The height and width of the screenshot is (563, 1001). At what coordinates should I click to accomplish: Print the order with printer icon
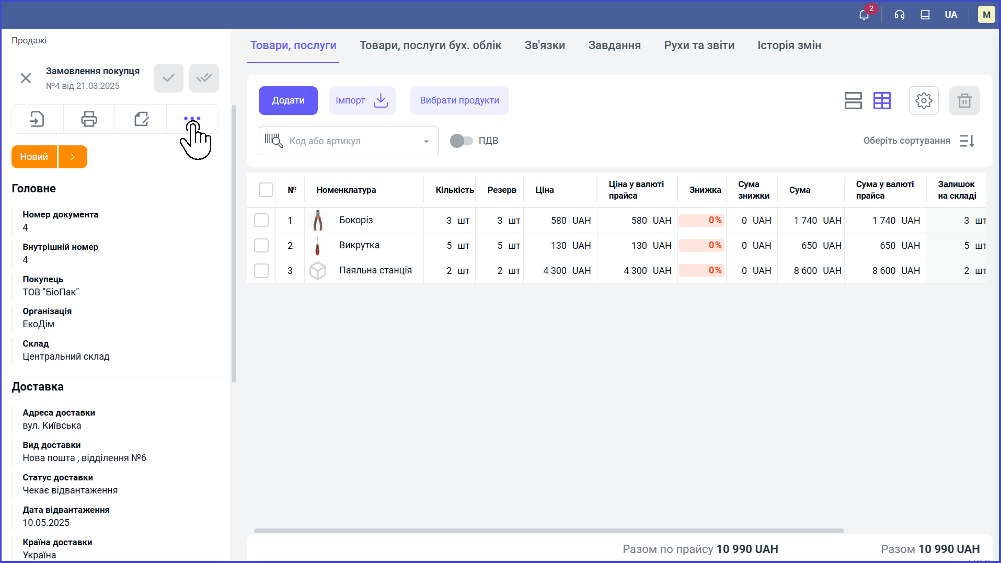pyautogui.click(x=89, y=119)
